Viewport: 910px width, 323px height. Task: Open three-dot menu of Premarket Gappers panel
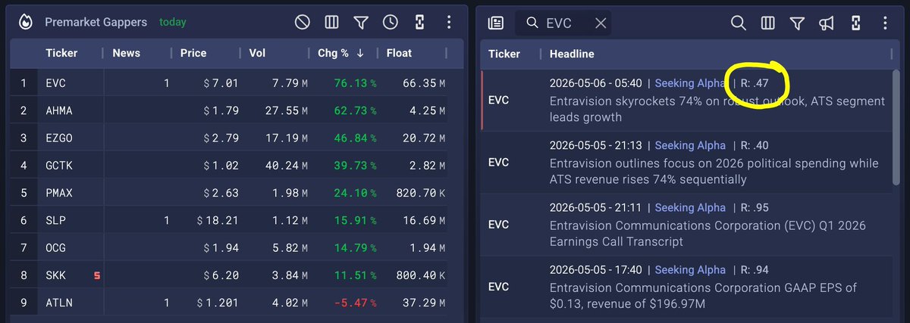click(x=449, y=23)
